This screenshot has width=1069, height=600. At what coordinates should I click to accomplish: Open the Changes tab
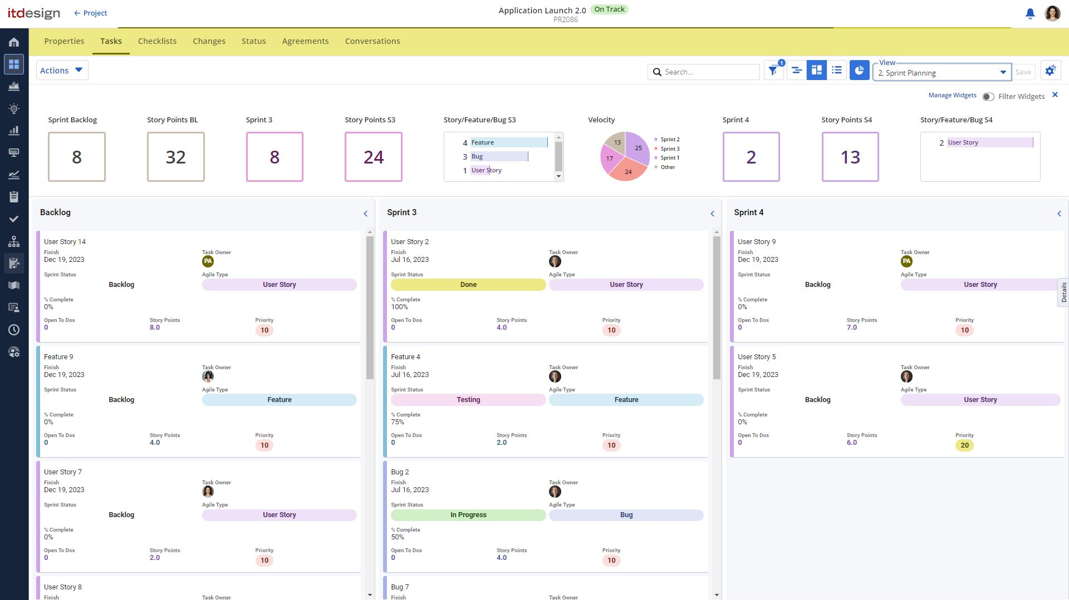click(209, 41)
